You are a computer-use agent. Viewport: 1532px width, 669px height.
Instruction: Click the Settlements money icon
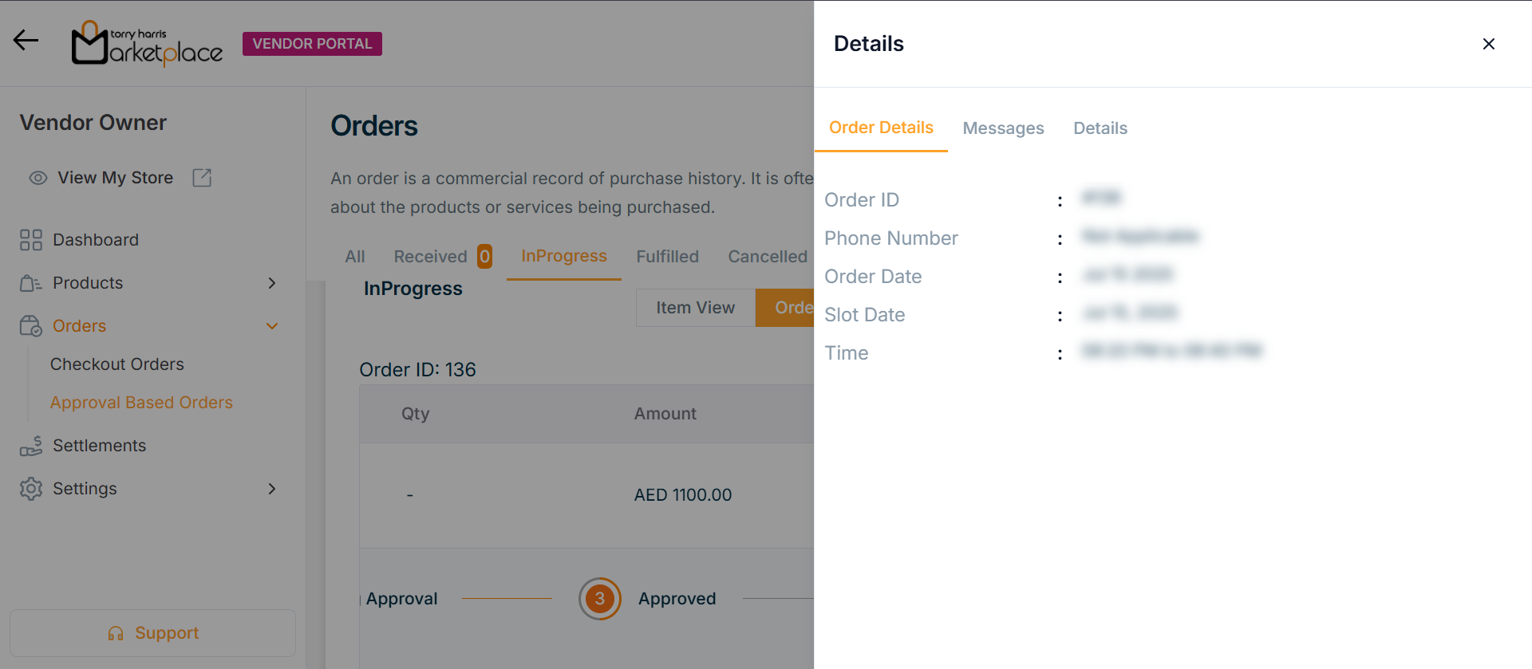[x=30, y=446]
